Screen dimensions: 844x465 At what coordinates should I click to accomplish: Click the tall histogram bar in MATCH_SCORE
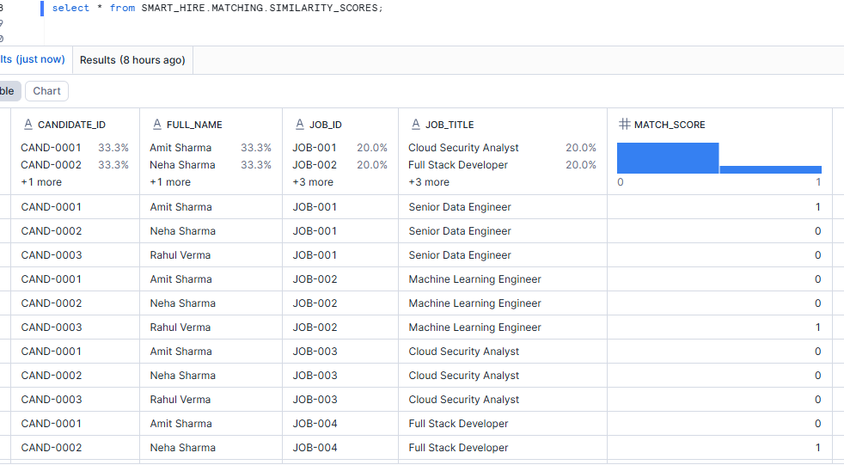click(x=668, y=158)
